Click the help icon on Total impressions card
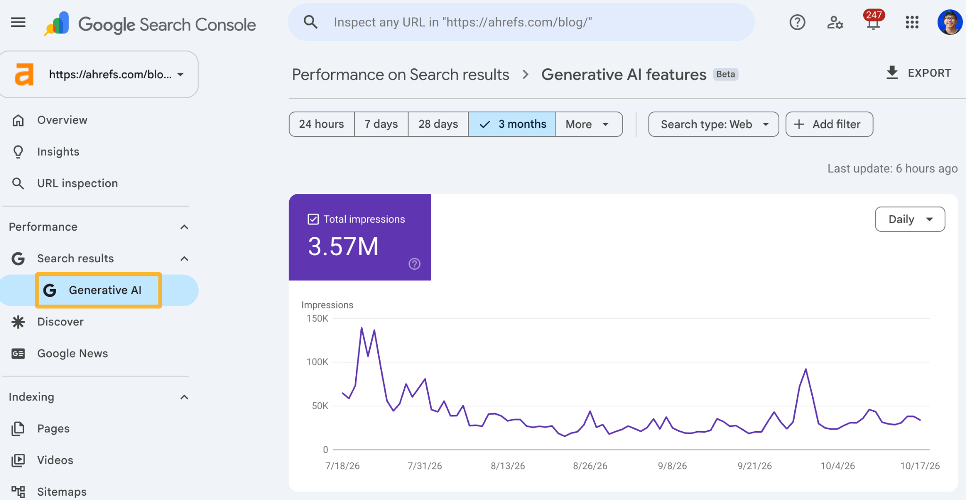The width and height of the screenshot is (966, 500). [x=414, y=264]
